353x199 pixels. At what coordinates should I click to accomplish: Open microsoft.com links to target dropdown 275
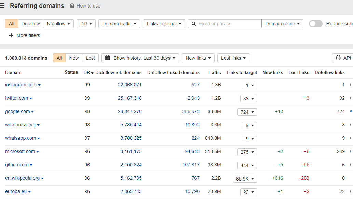247,152
